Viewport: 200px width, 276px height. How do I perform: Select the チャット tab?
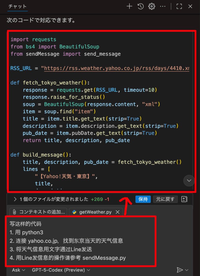point(18,6)
